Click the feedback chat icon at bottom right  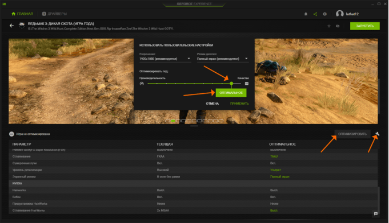point(376,214)
